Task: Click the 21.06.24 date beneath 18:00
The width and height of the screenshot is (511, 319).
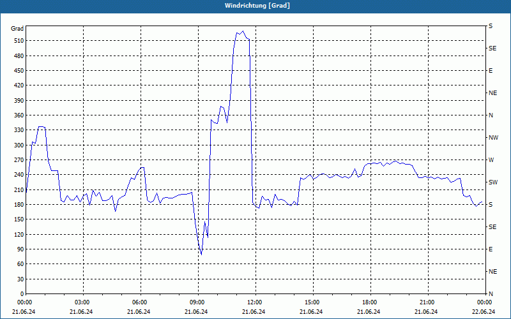Action: 369,312
